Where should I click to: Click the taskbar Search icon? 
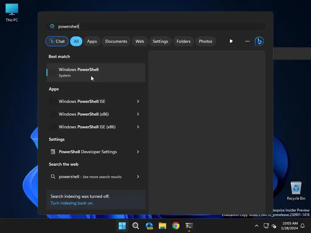[x=136, y=226]
